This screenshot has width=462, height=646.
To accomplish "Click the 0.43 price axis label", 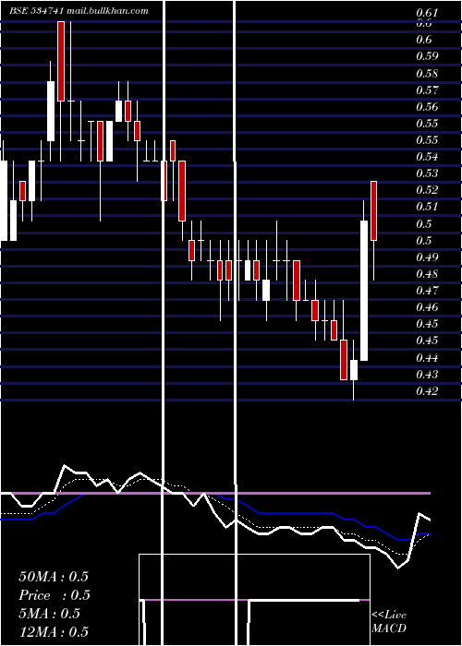I will (x=427, y=374).
